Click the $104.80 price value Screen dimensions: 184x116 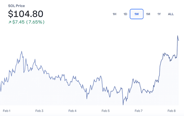pyautogui.click(x=26, y=14)
